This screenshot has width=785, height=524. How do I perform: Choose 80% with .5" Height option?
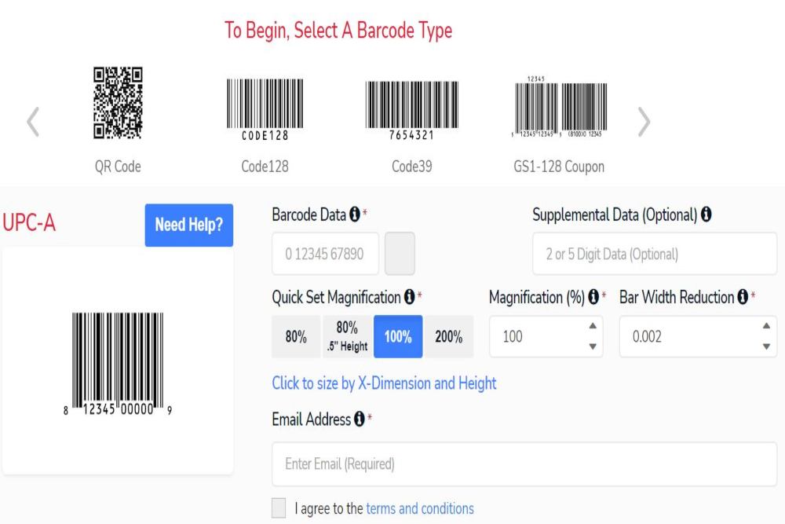(x=348, y=337)
